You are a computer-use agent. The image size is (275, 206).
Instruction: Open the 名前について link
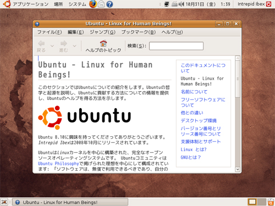tap(194, 92)
